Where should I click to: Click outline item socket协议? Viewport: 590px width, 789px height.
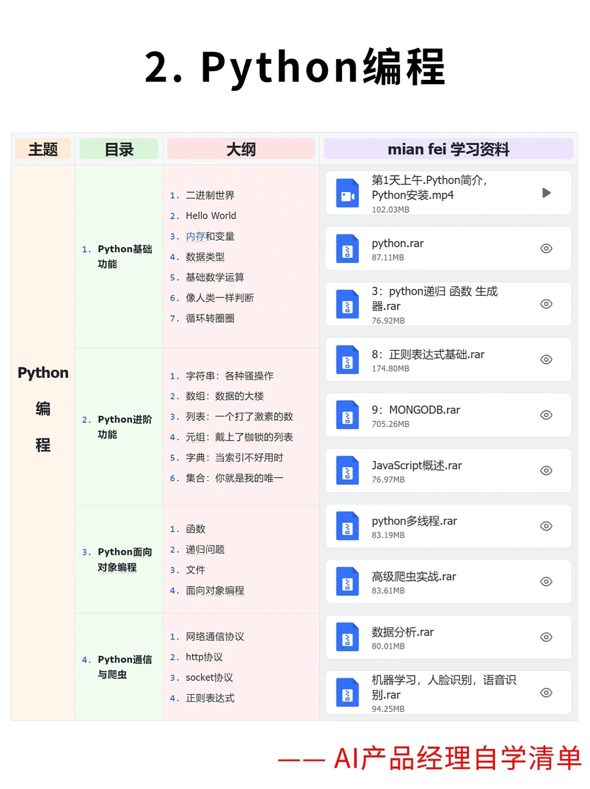[209, 677]
